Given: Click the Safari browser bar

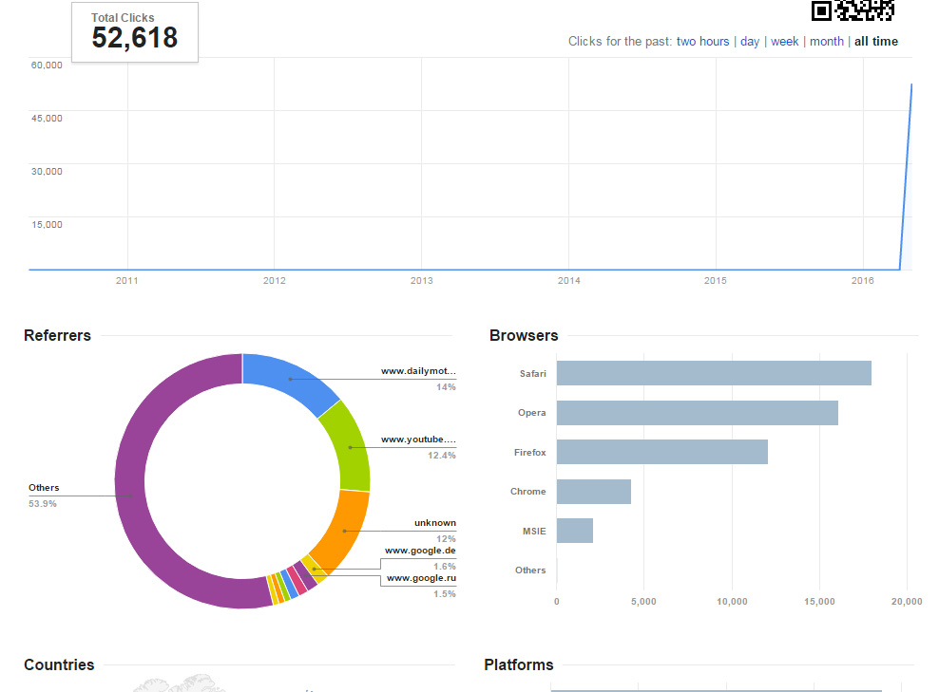Looking at the screenshot, I should [713, 373].
